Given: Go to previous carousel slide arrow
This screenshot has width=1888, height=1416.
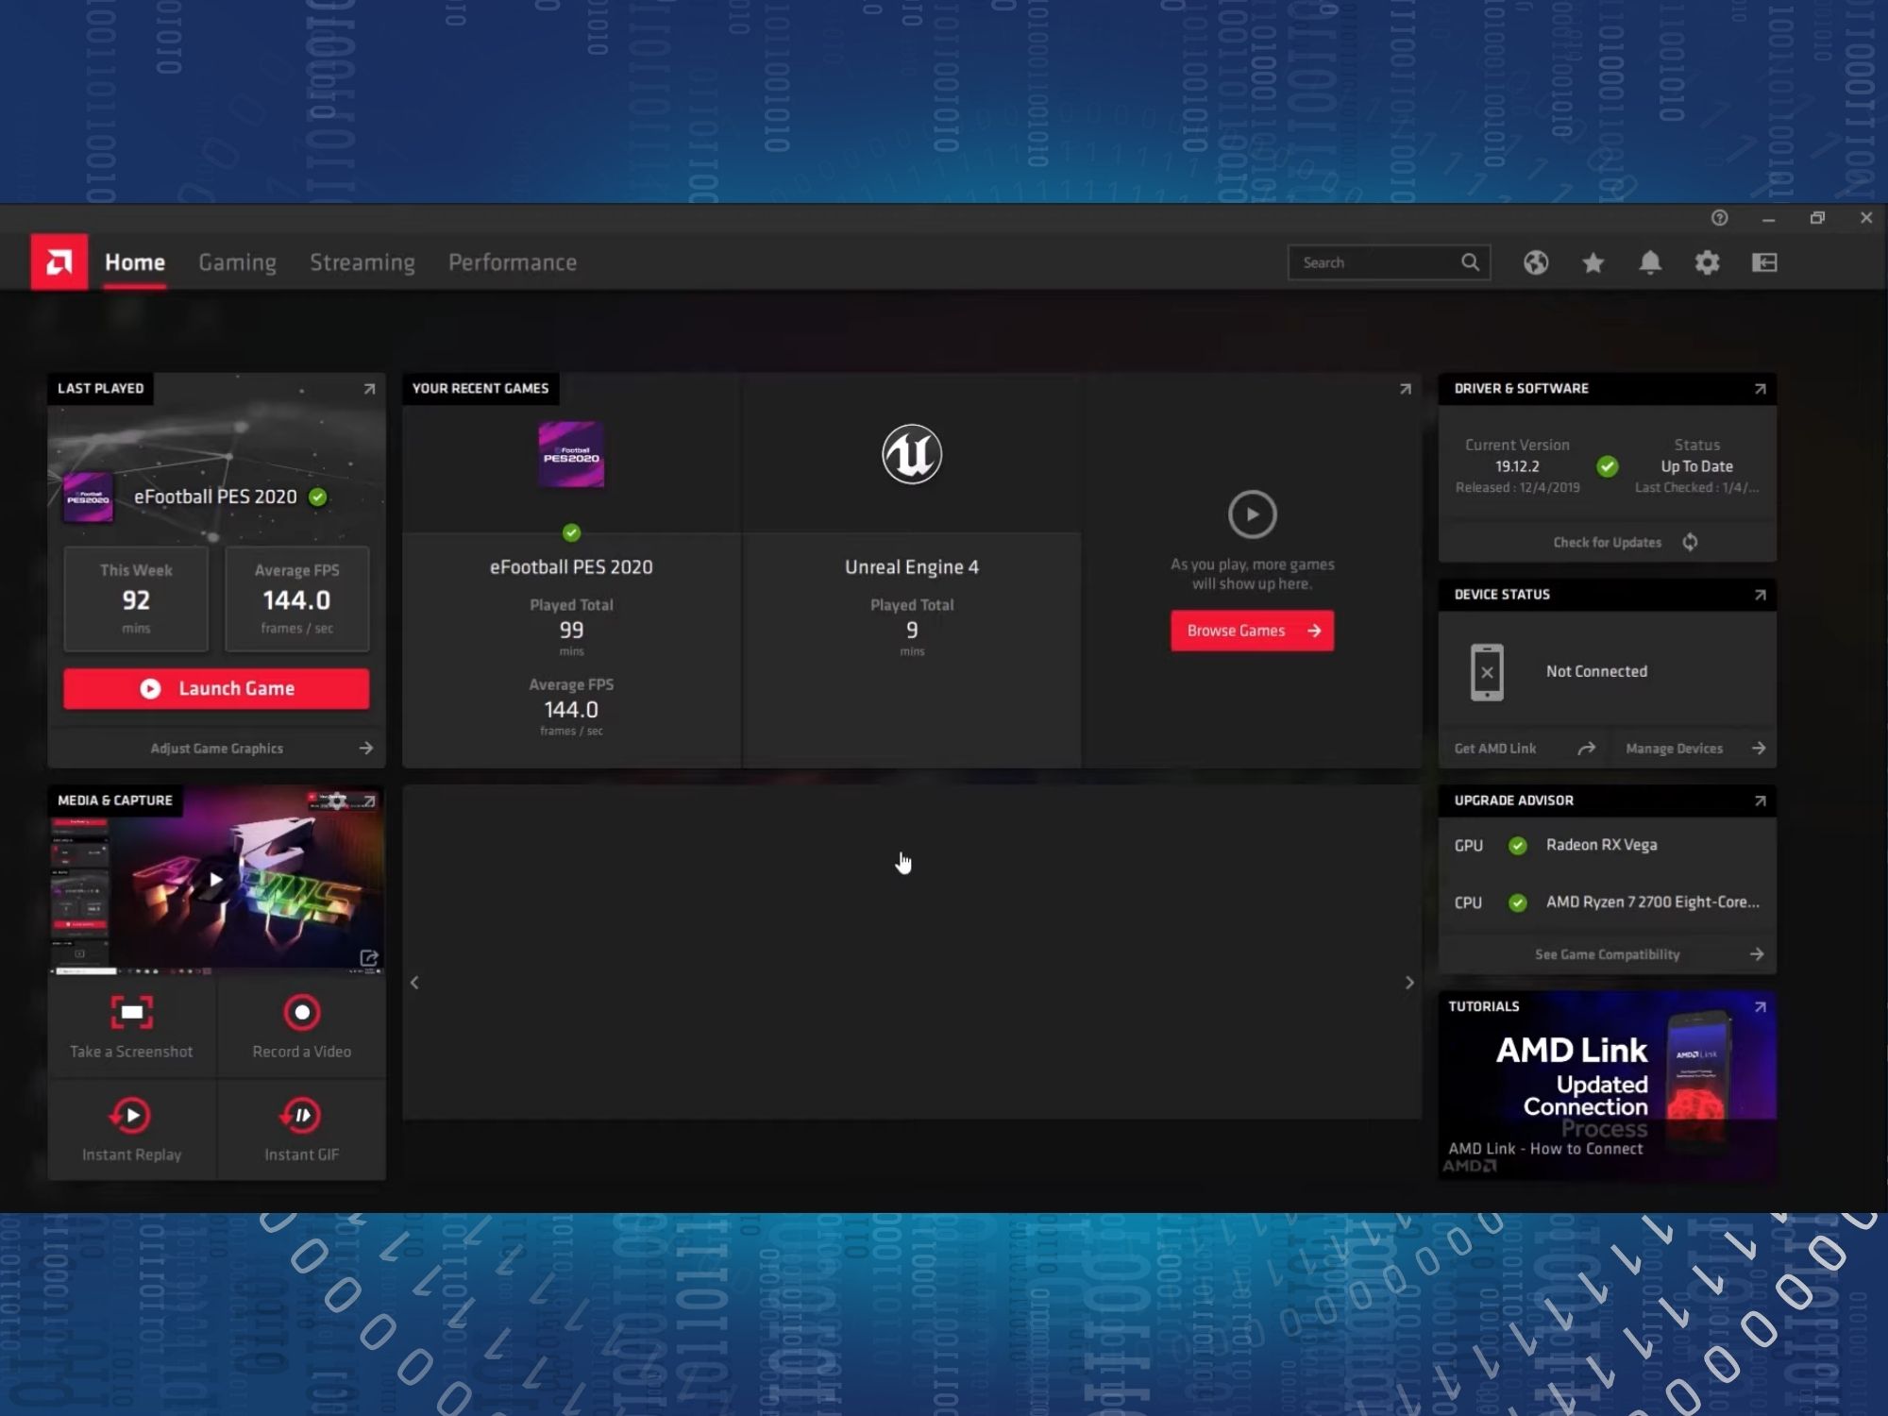Looking at the screenshot, I should pyautogui.click(x=414, y=983).
